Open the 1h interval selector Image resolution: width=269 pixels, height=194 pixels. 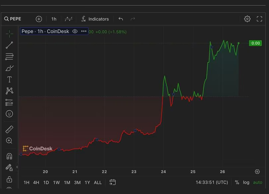coord(54,19)
